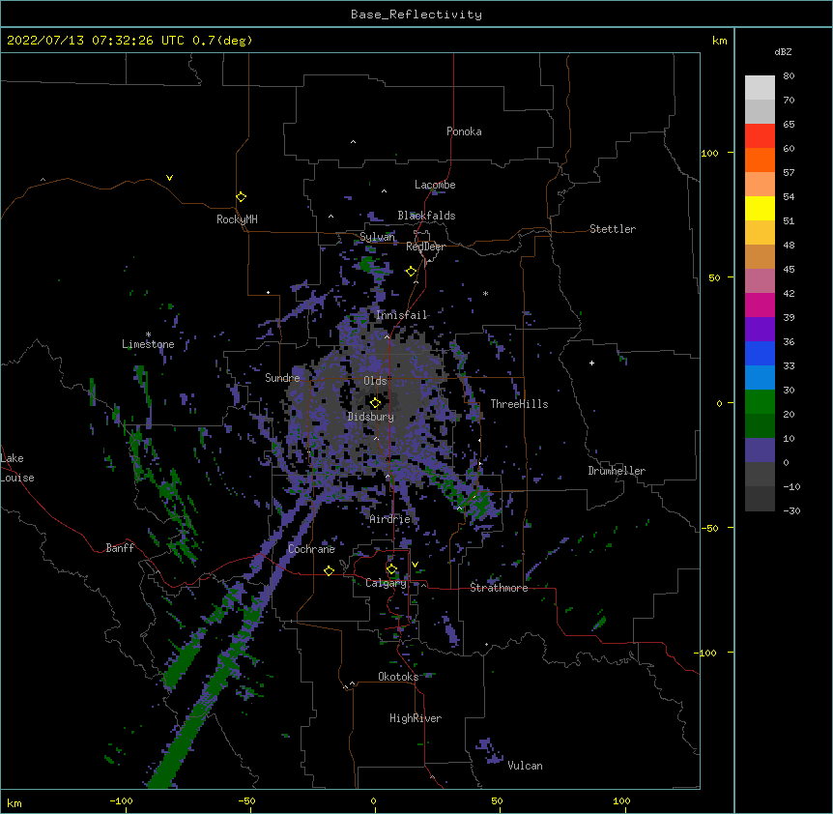Select the yellow diamond marker below Cochrane
The width and height of the screenshot is (833, 814).
pos(329,570)
